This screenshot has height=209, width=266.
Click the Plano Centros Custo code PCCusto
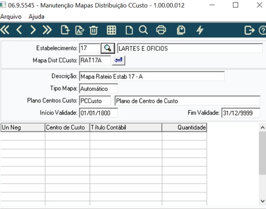click(95, 101)
